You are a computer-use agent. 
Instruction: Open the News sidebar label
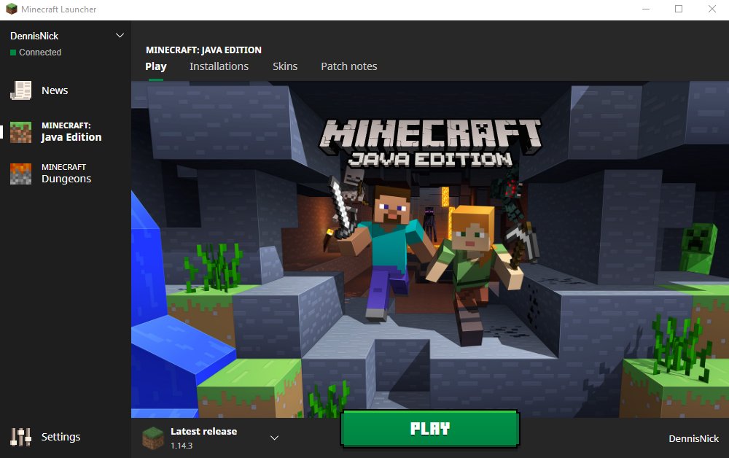click(x=55, y=90)
